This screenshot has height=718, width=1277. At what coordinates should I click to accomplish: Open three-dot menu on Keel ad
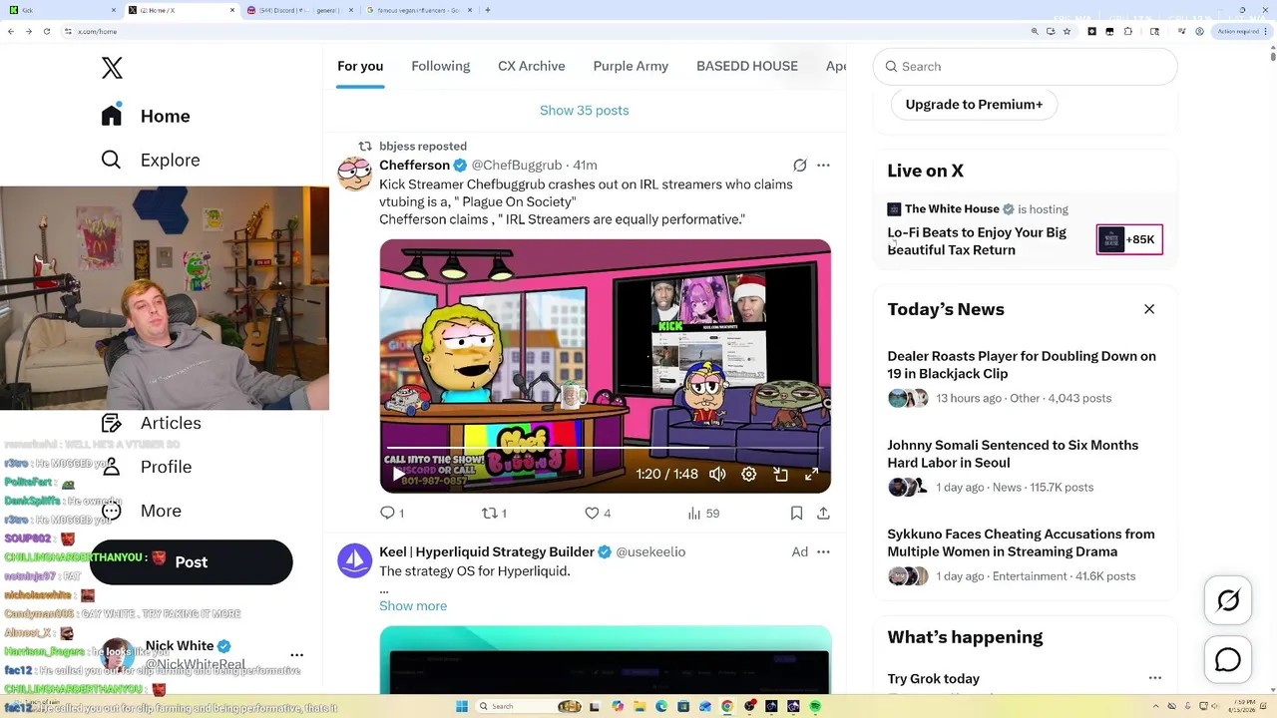[823, 551]
